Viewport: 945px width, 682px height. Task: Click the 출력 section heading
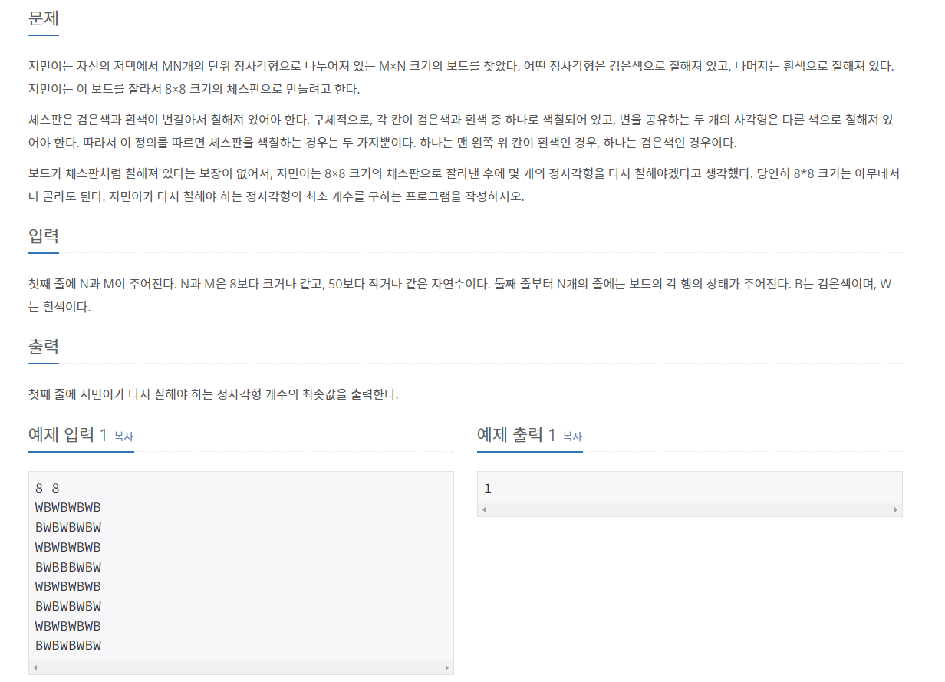click(44, 347)
